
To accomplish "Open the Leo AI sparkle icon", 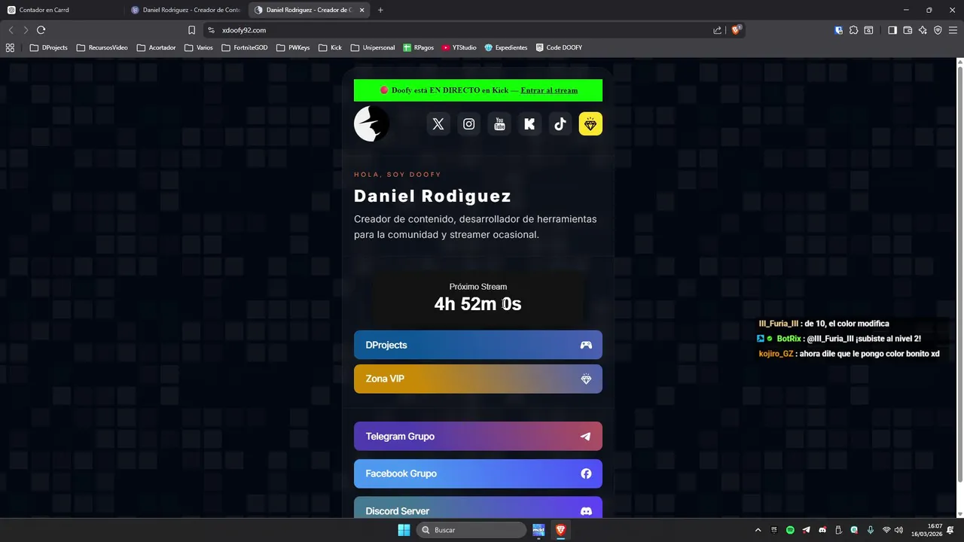I will (x=923, y=30).
